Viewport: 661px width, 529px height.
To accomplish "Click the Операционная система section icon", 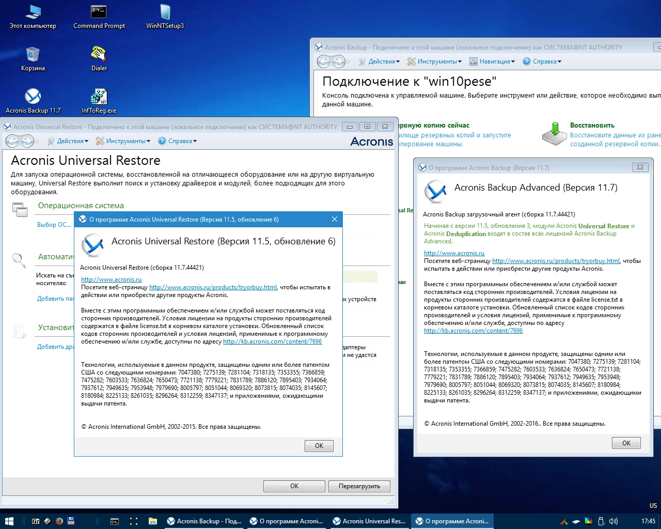I will 20,209.
